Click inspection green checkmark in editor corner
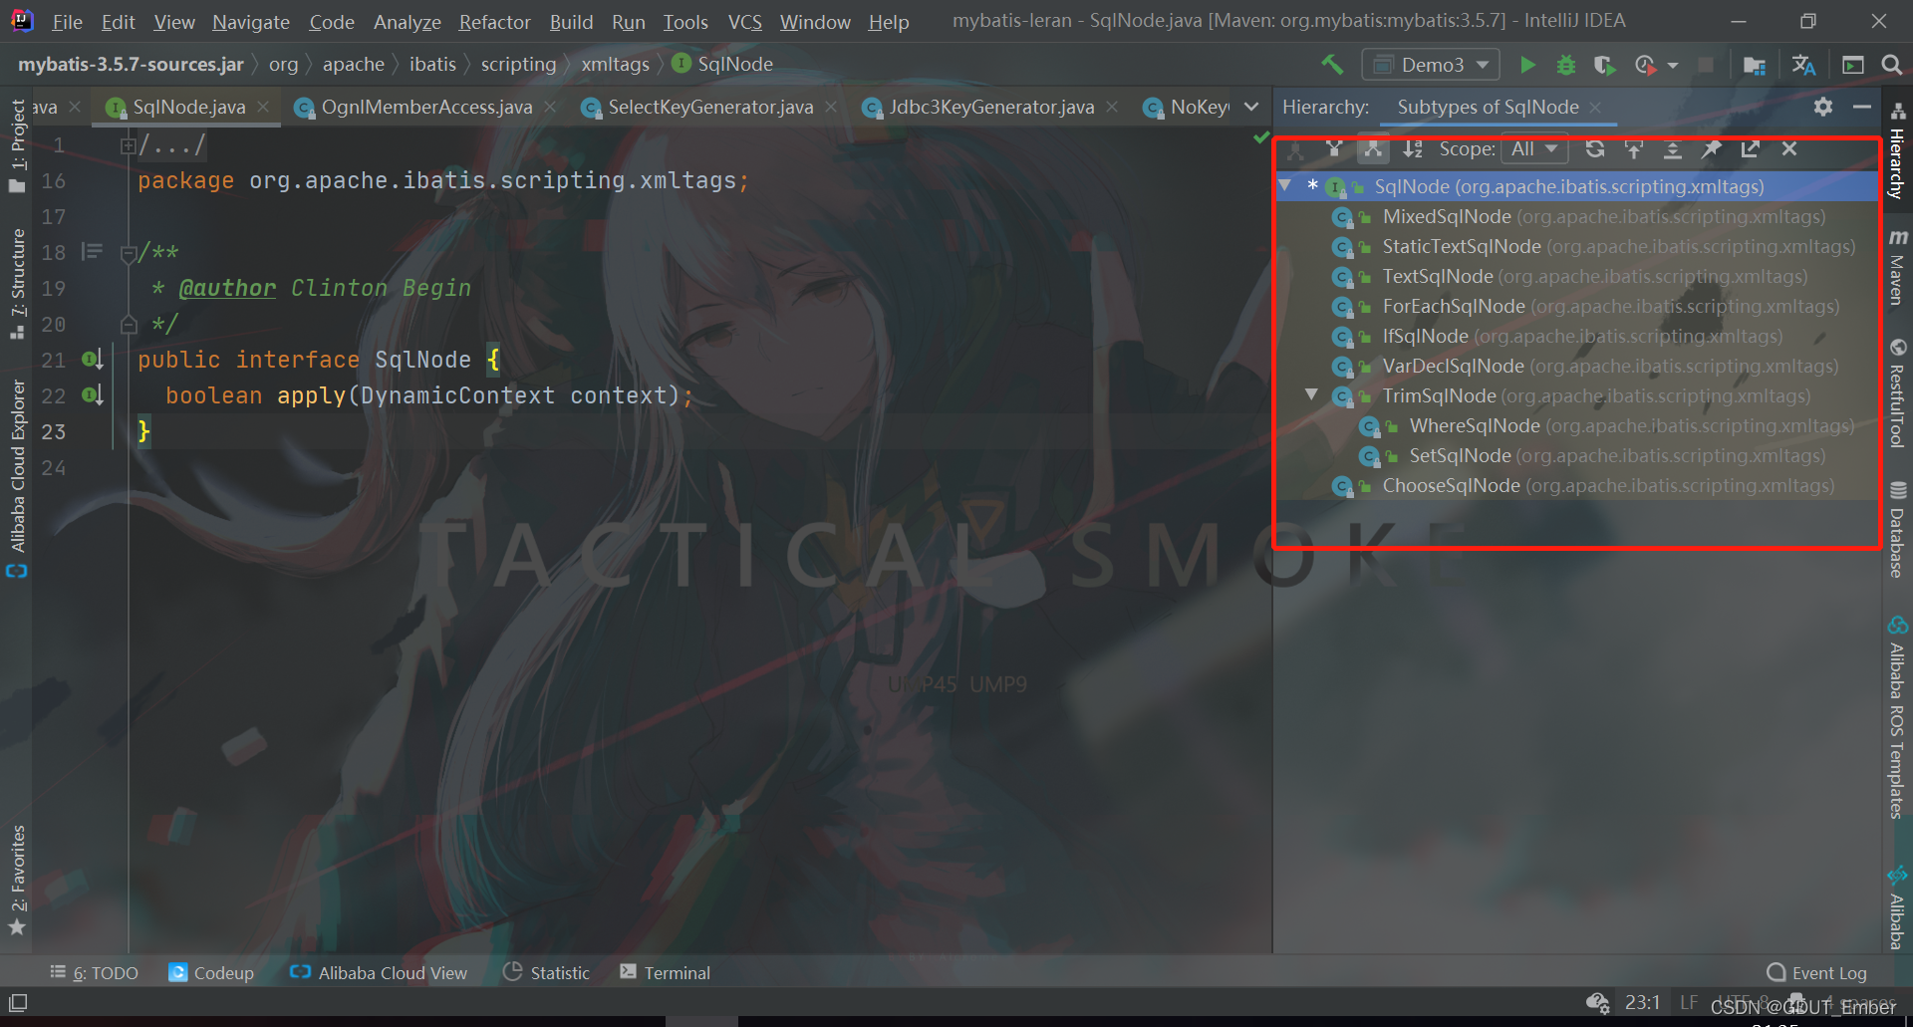Image resolution: width=1913 pixels, height=1027 pixels. (1261, 137)
